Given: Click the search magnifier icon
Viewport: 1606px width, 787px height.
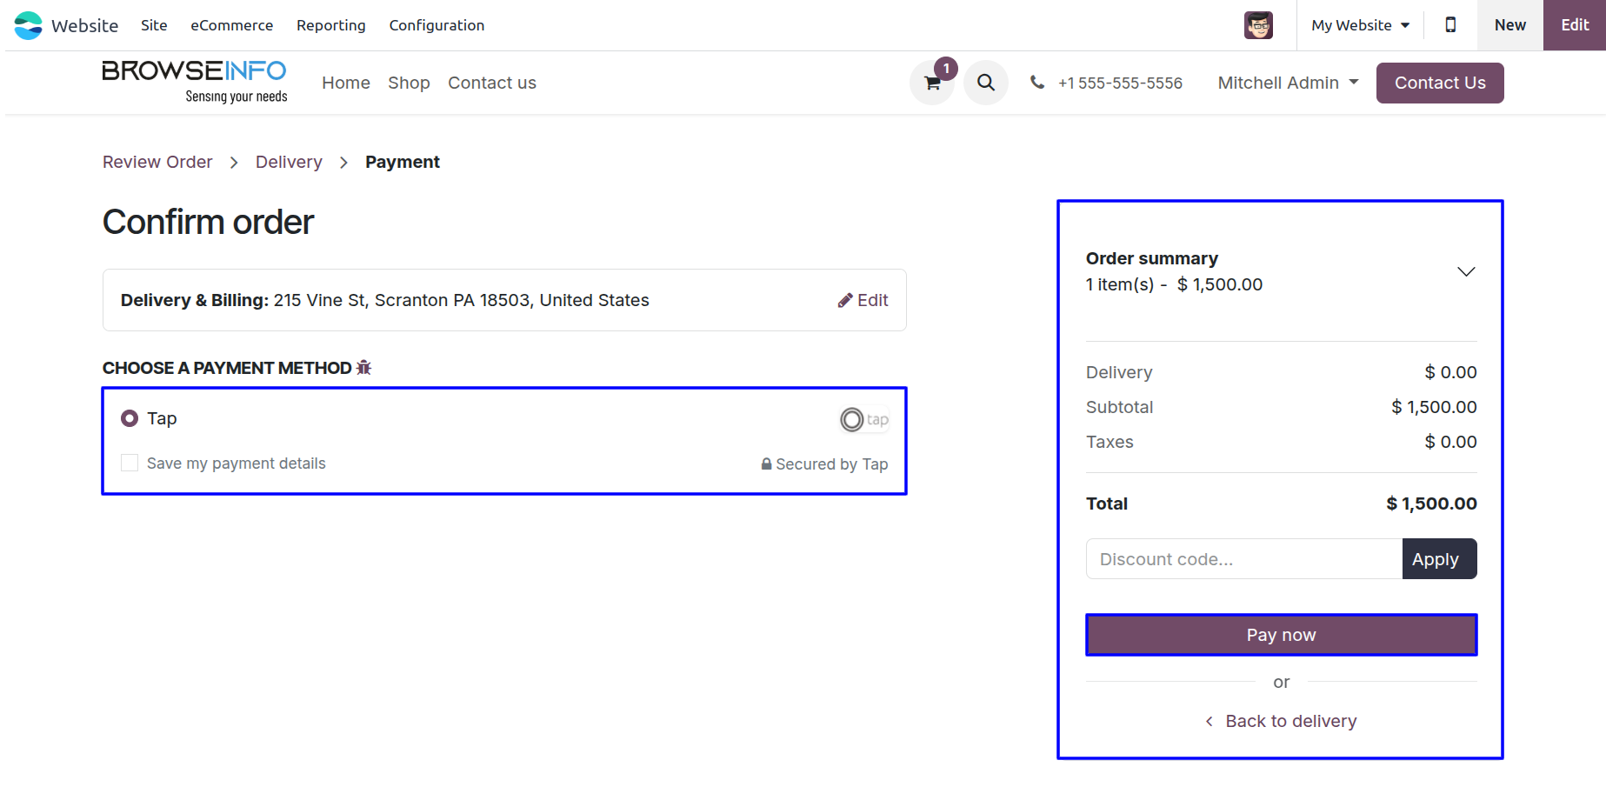Looking at the screenshot, I should click(x=985, y=83).
